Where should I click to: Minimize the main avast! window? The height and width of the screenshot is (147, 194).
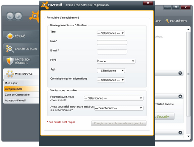click(168, 7)
